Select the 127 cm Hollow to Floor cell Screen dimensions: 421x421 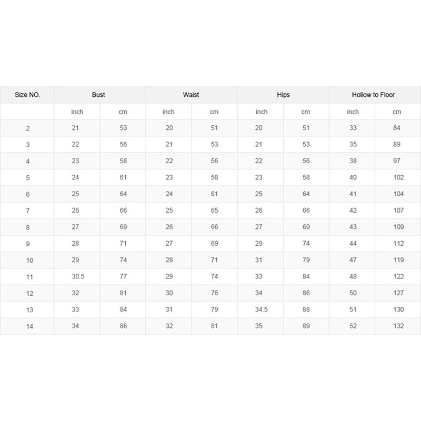398,293
